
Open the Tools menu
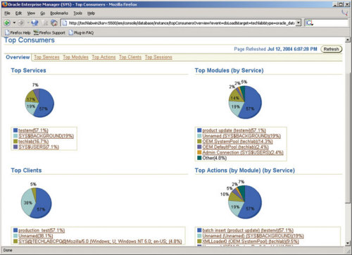pos(77,13)
